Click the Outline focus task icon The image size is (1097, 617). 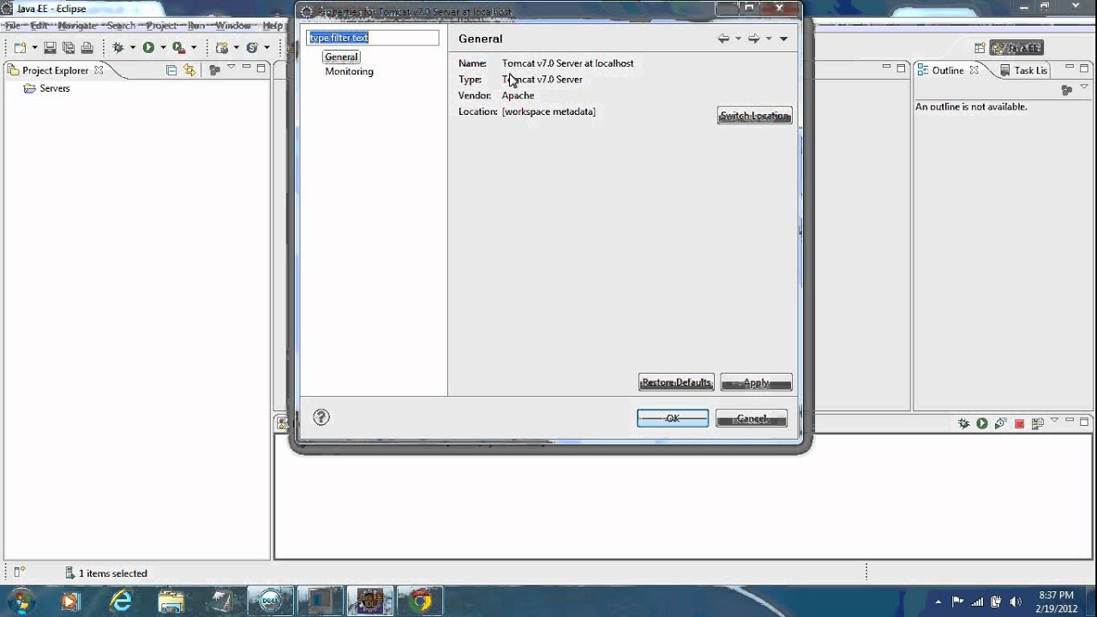1067,89
